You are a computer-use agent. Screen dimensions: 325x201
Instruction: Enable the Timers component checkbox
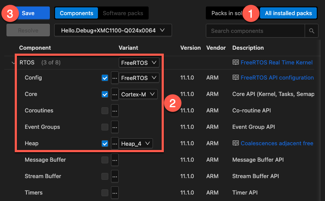[x=104, y=193]
